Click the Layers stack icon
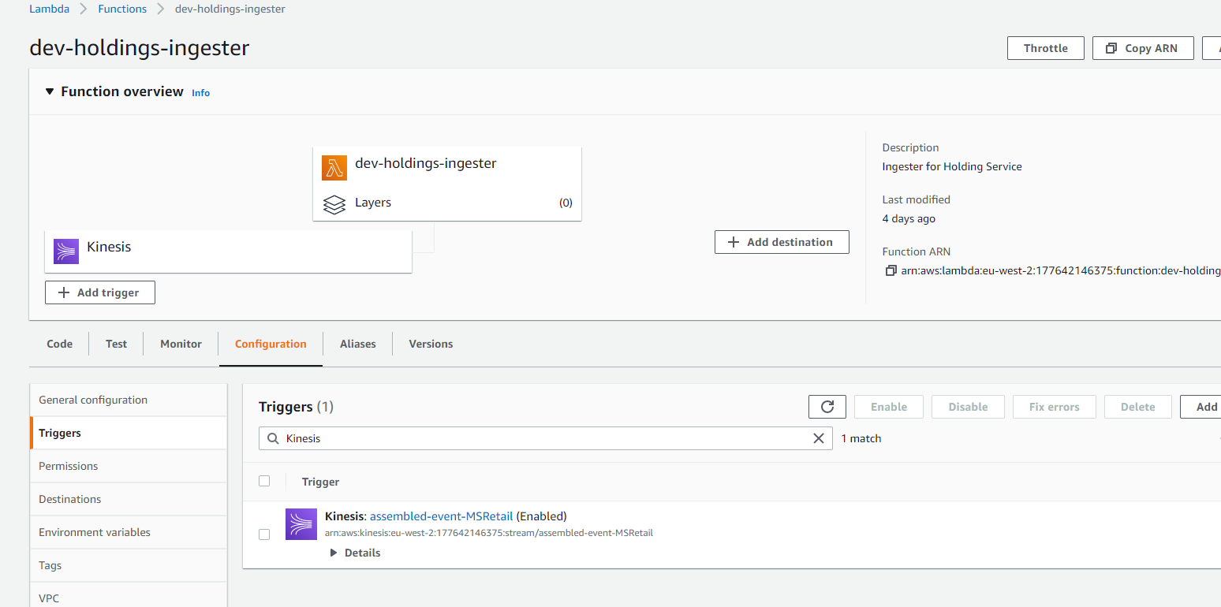The width and height of the screenshot is (1221, 607). (334, 203)
